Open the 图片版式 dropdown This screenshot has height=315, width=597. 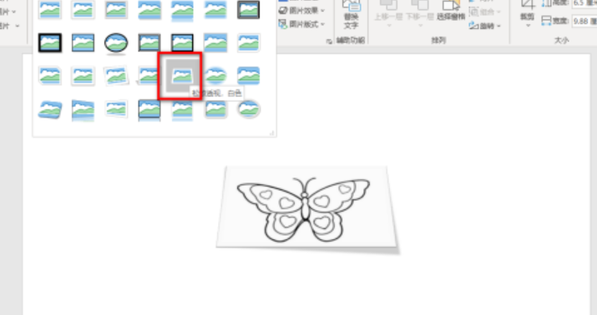point(301,24)
